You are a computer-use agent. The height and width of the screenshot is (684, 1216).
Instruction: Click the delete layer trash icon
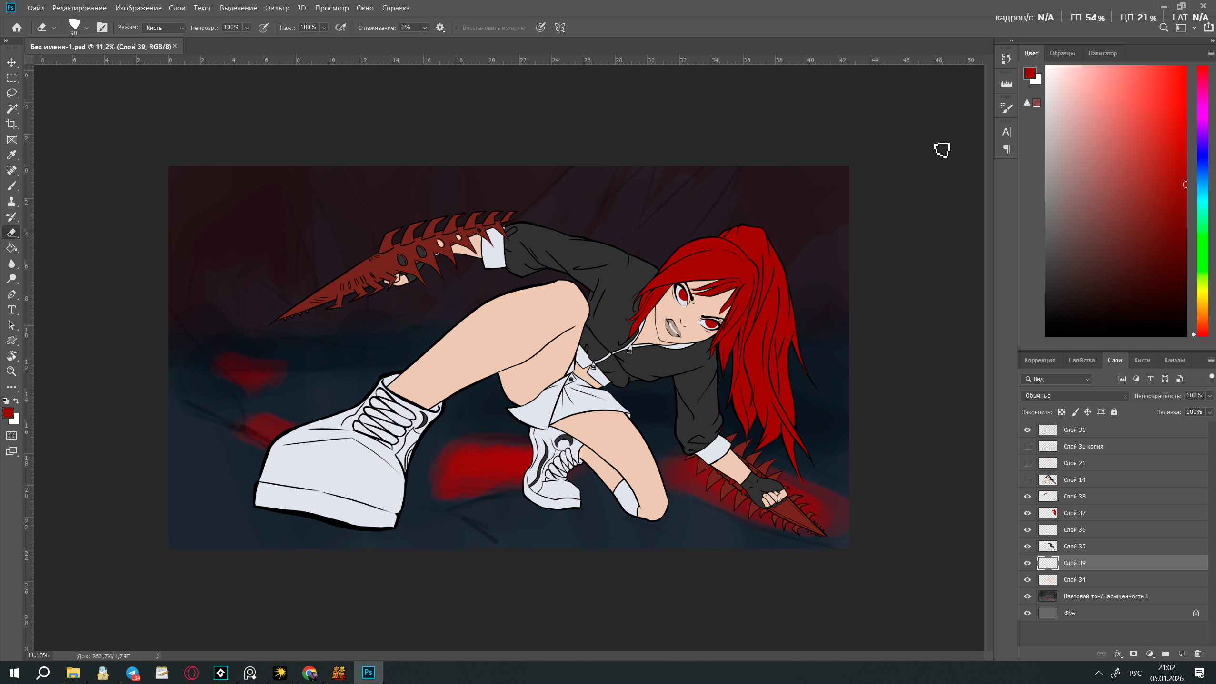coord(1198,654)
